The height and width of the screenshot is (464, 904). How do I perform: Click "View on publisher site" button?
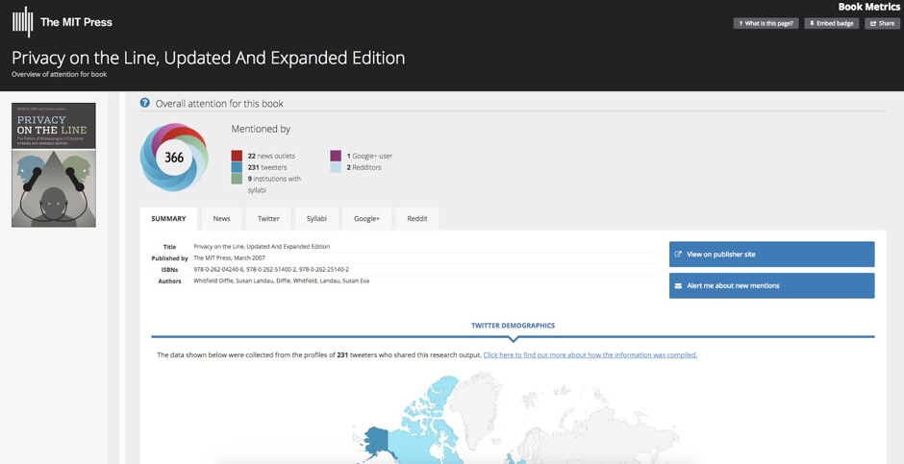(771, 254)
